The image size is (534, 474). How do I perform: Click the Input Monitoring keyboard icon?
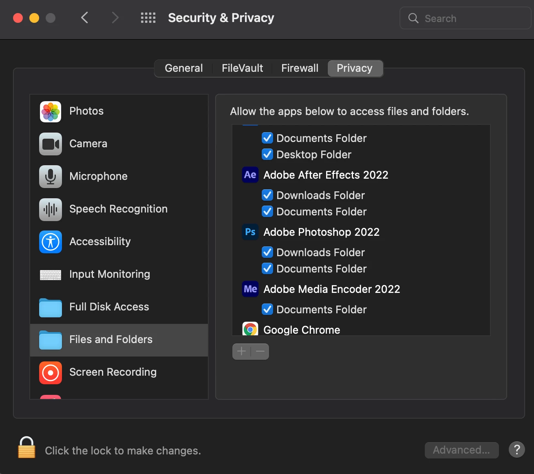[51, 275]
